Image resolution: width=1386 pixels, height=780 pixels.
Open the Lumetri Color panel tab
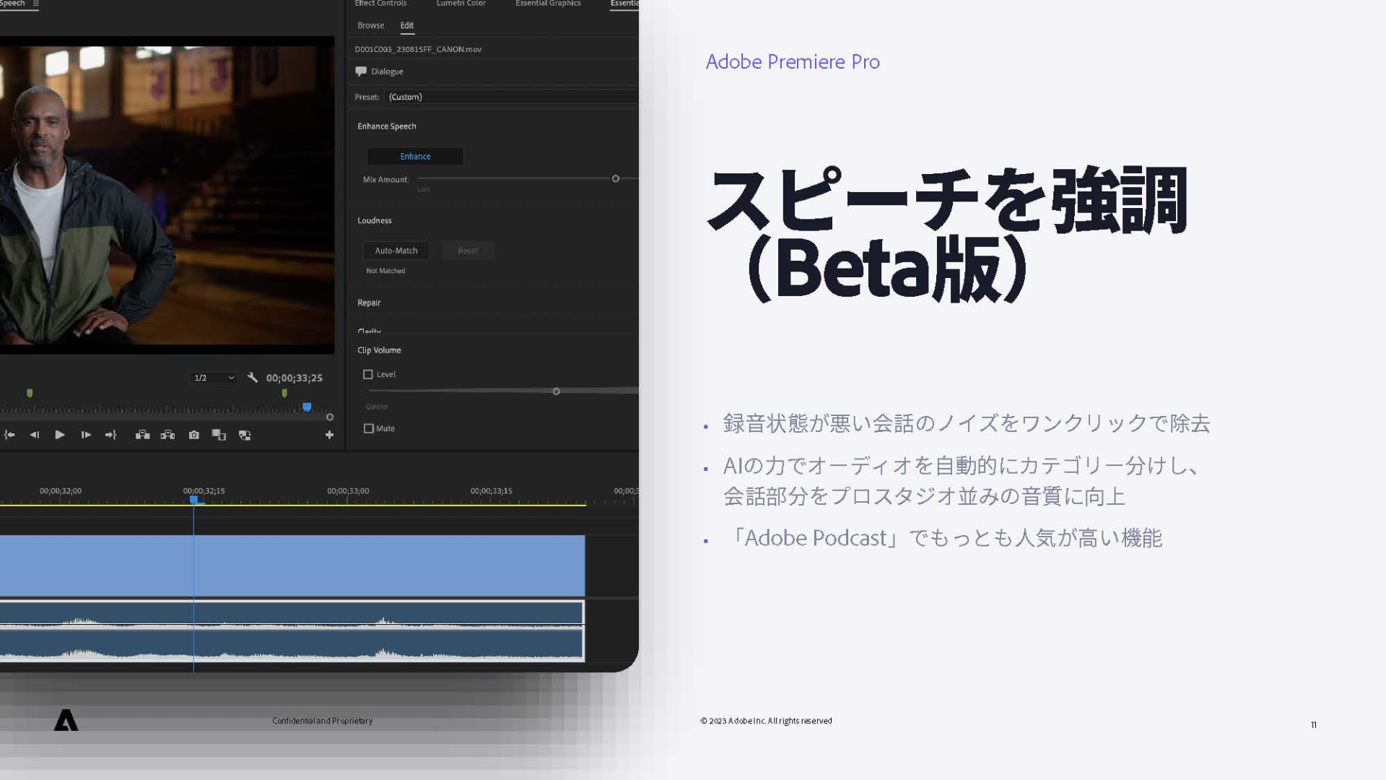pyautogui.click(x=461, y=4)
